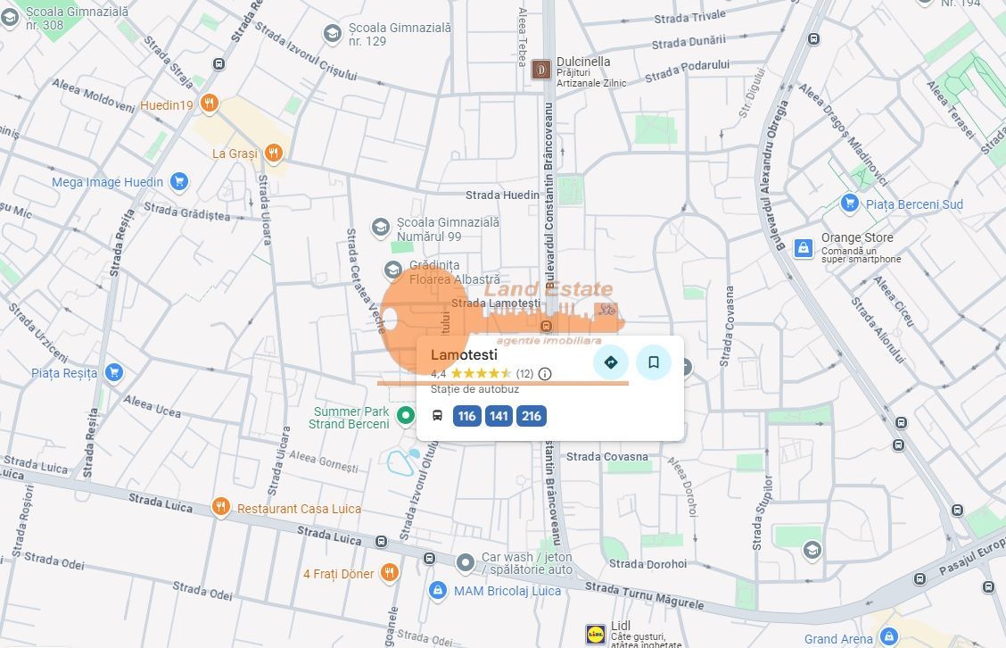Screen dimensions: 1006x648
Task: Click the (12) reviews count
Action: (x=524, y=374)
